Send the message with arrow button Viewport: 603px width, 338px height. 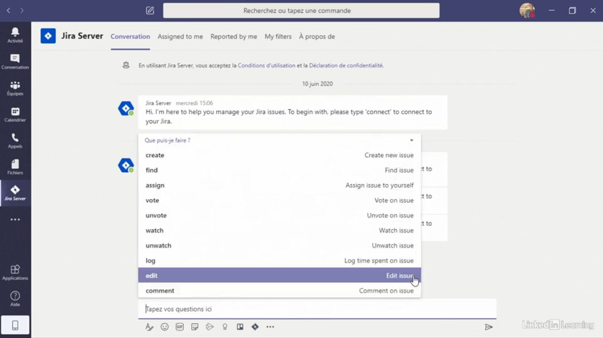pos(488,327)
